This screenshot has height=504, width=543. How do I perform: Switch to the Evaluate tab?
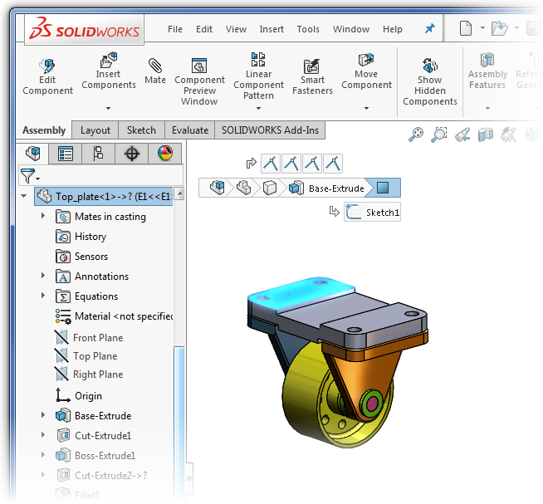coord(190,130)
